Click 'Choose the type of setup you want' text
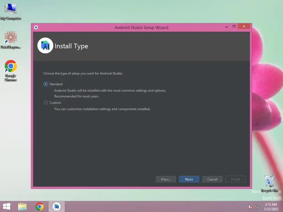The width and height of the screenshot is (283, 212). pyautogui.click(x=83, y=73)
